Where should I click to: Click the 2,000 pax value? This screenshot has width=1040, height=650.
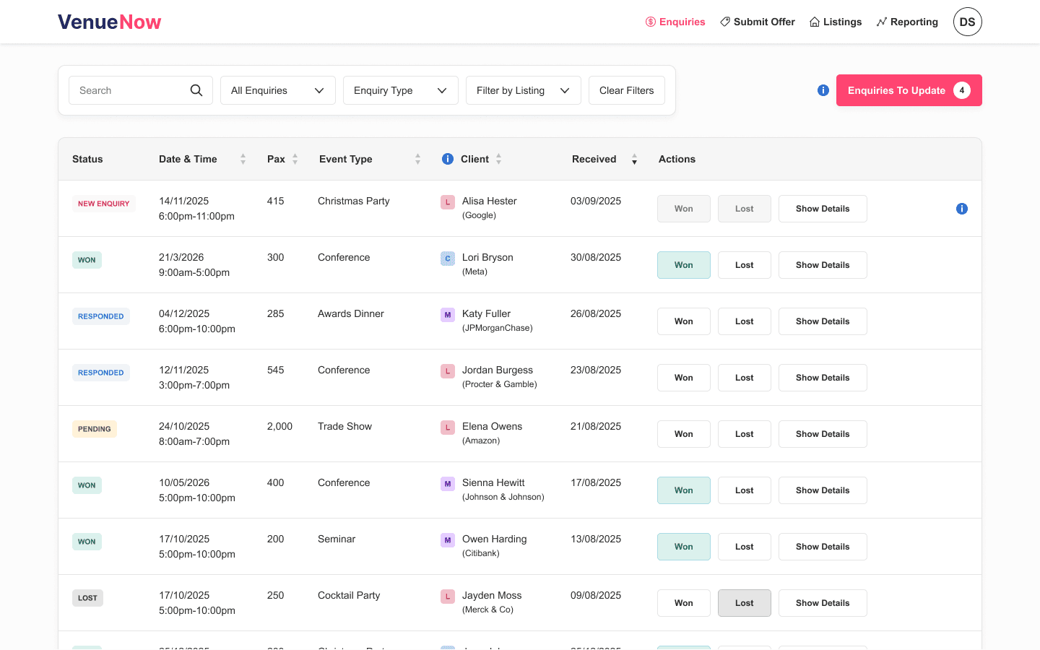point(279,426)
